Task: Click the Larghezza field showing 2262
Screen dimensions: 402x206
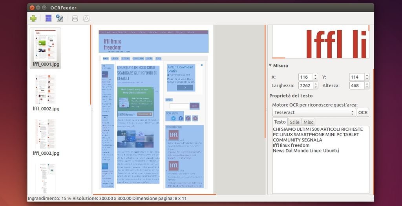Action: [x=305, y=85]
